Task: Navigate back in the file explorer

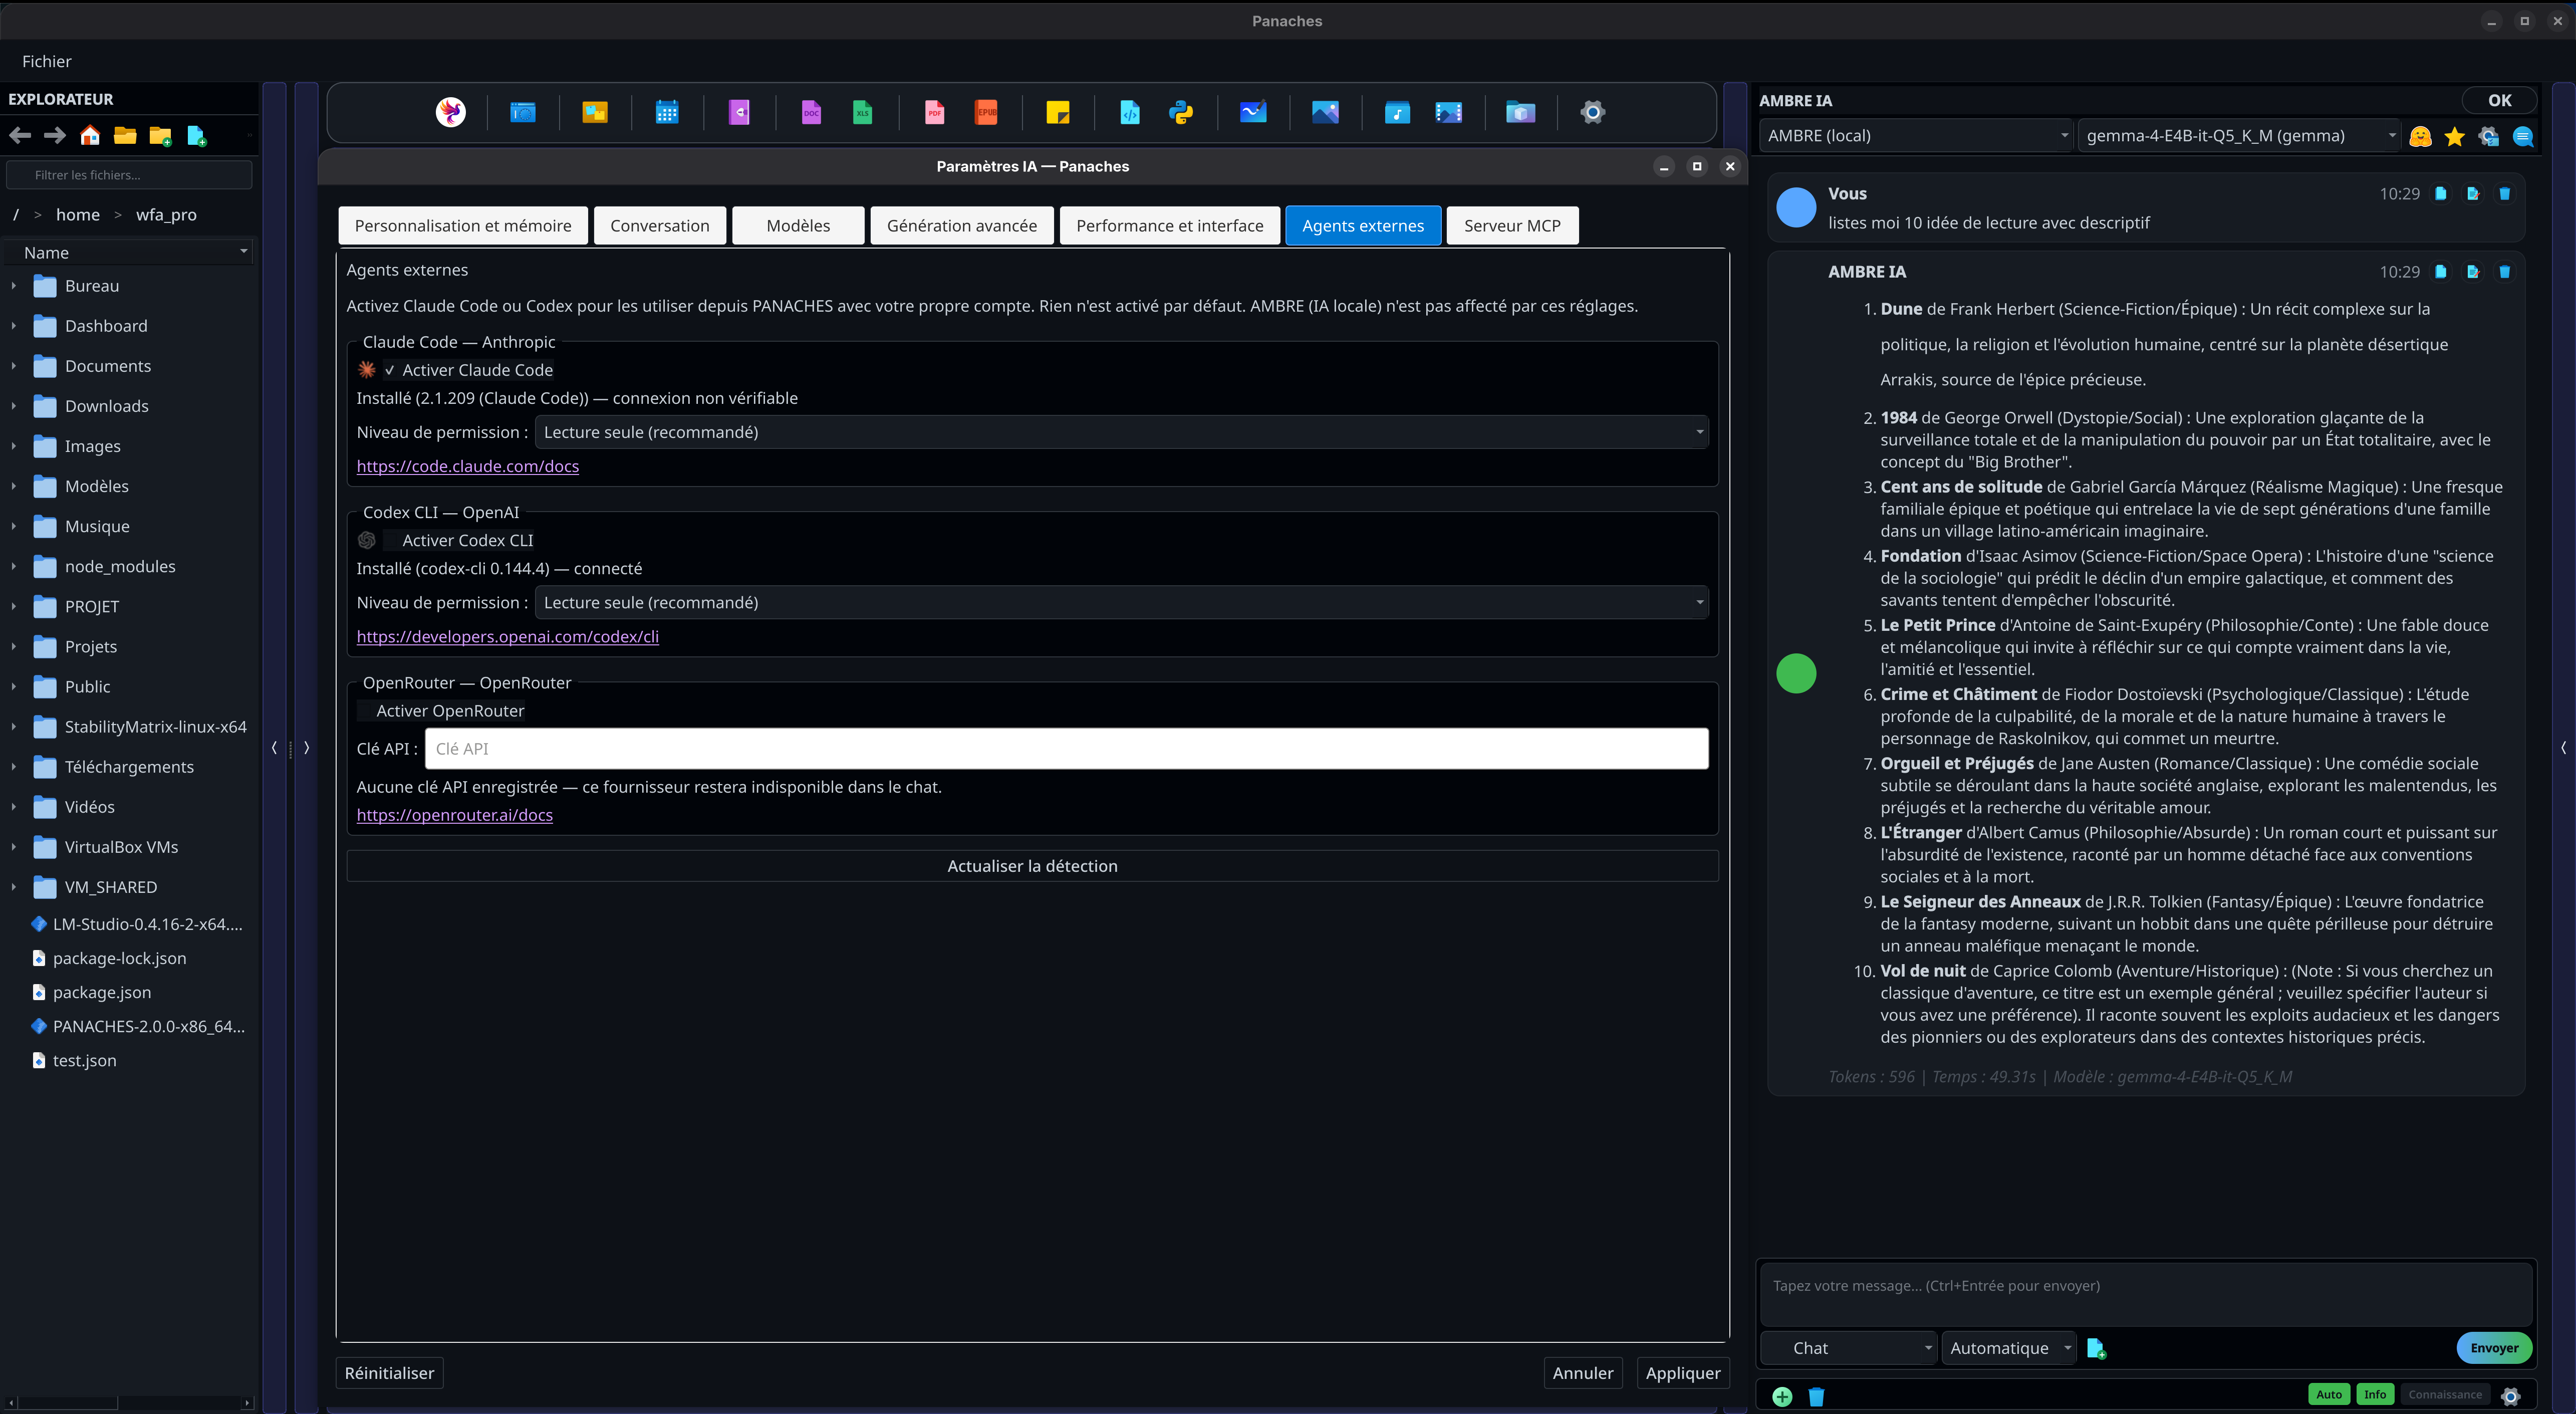Action: pos(20,135)
